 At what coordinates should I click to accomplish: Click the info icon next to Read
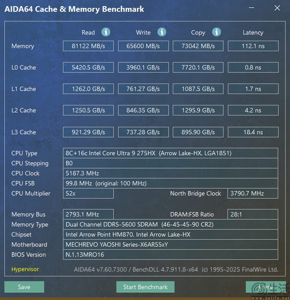point(106,32)
